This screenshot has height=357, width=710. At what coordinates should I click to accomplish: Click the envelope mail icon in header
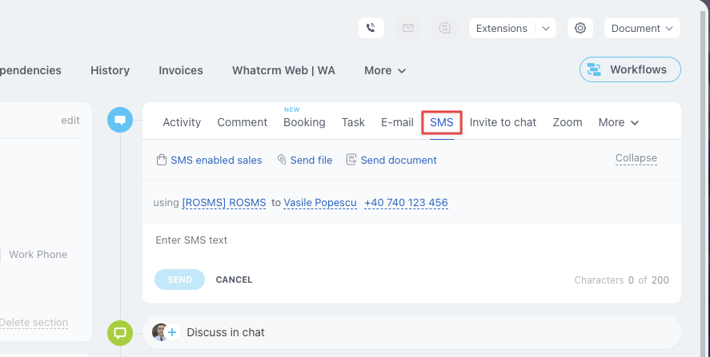408,28
